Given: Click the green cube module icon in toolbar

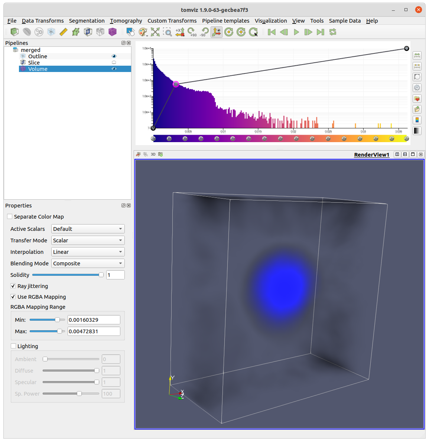Looking at the screenshot, I should [x=14, y=32].
